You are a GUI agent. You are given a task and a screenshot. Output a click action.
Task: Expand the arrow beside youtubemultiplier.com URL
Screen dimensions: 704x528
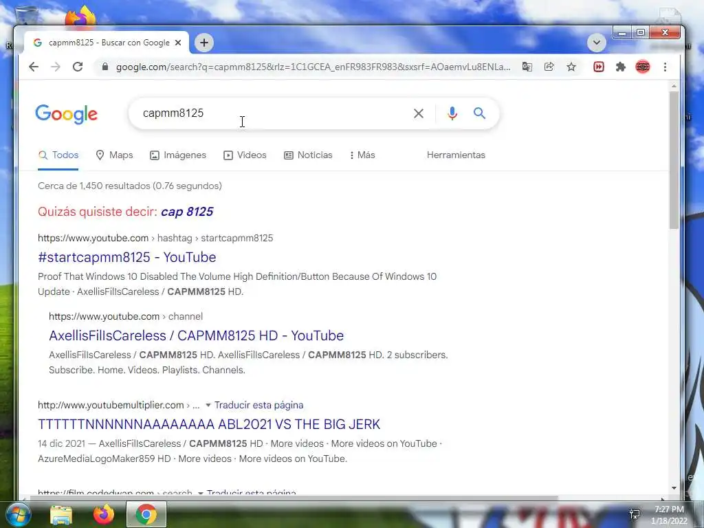(208, 405)
